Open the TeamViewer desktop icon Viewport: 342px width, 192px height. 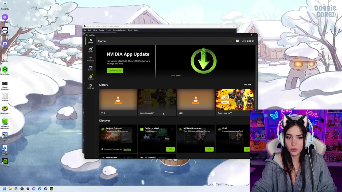[x=5, y=31]
